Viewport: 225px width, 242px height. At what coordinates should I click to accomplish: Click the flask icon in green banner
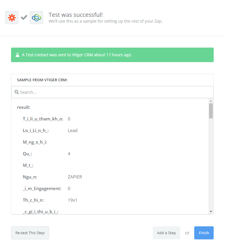(x=17, y=55)
